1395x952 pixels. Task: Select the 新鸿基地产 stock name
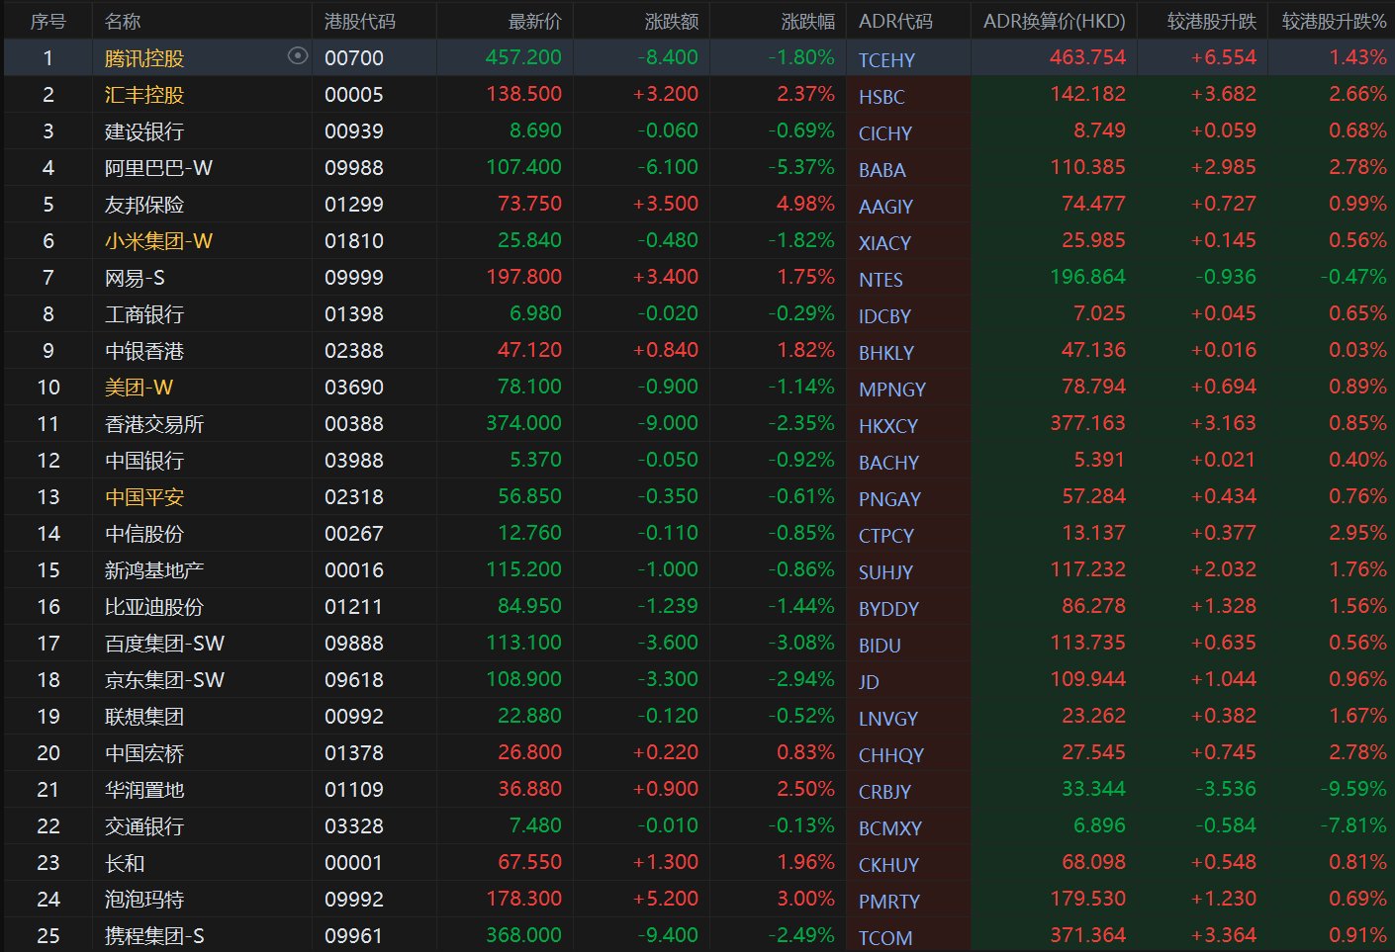[154, 570]
